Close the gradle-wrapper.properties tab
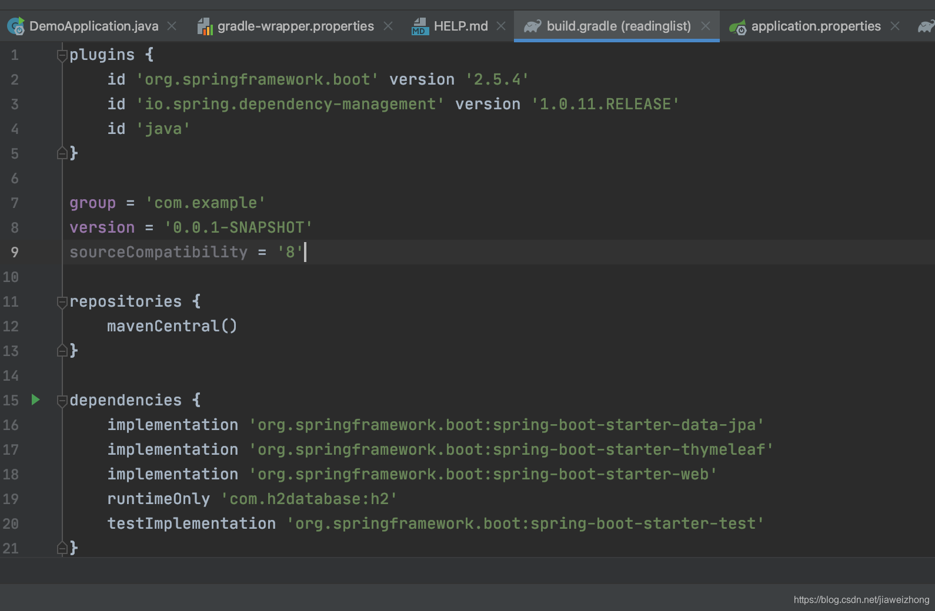Screen dimensions: 935x611 [388, 26]
